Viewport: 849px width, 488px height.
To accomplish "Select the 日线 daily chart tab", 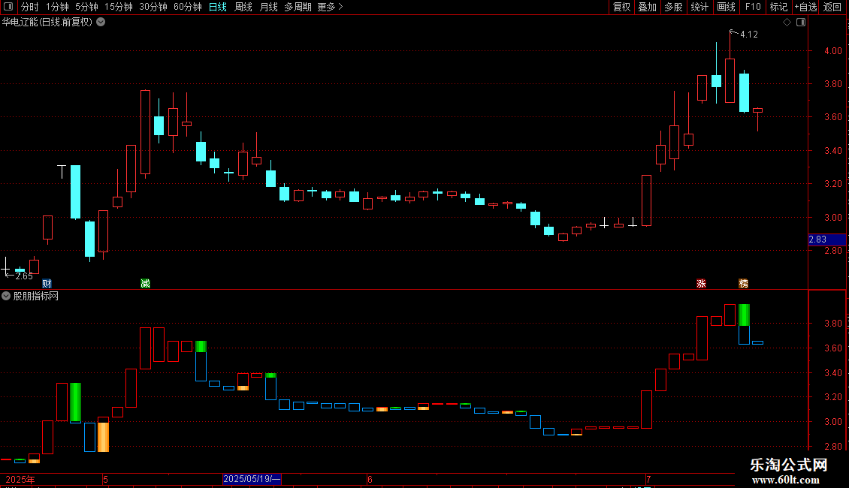I will 218,7.
